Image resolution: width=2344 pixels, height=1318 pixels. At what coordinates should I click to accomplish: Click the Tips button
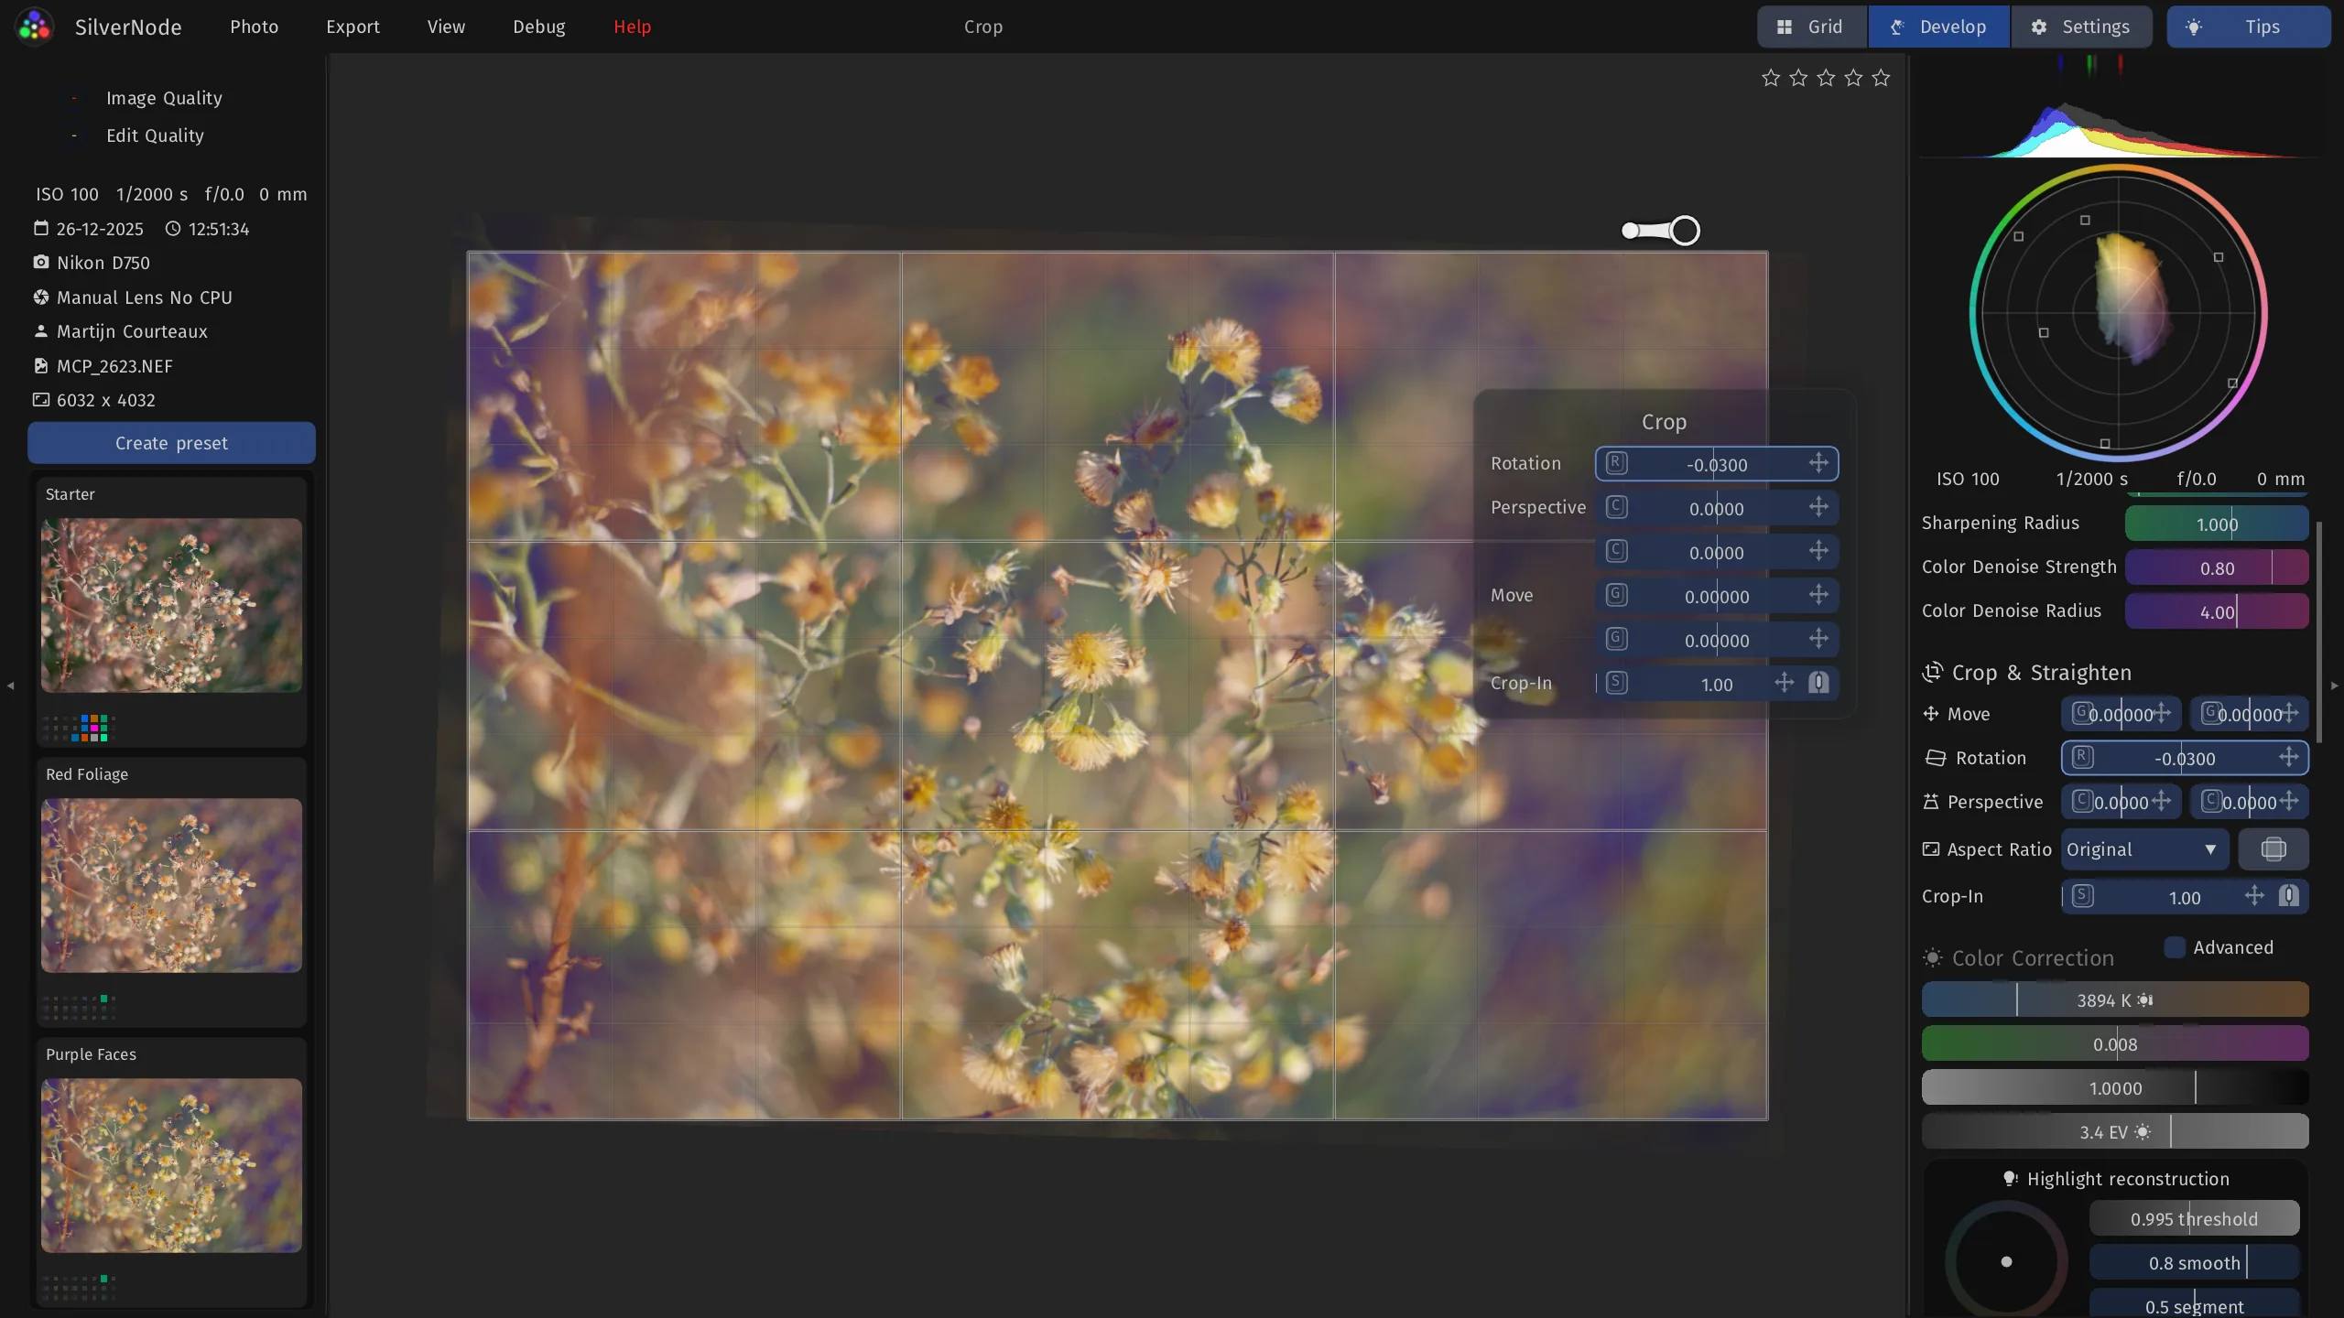tap(2248, 27)
